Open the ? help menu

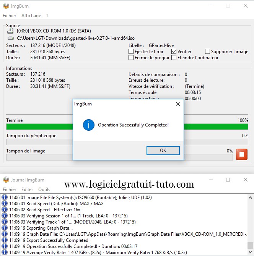click(x=47, y=16)
